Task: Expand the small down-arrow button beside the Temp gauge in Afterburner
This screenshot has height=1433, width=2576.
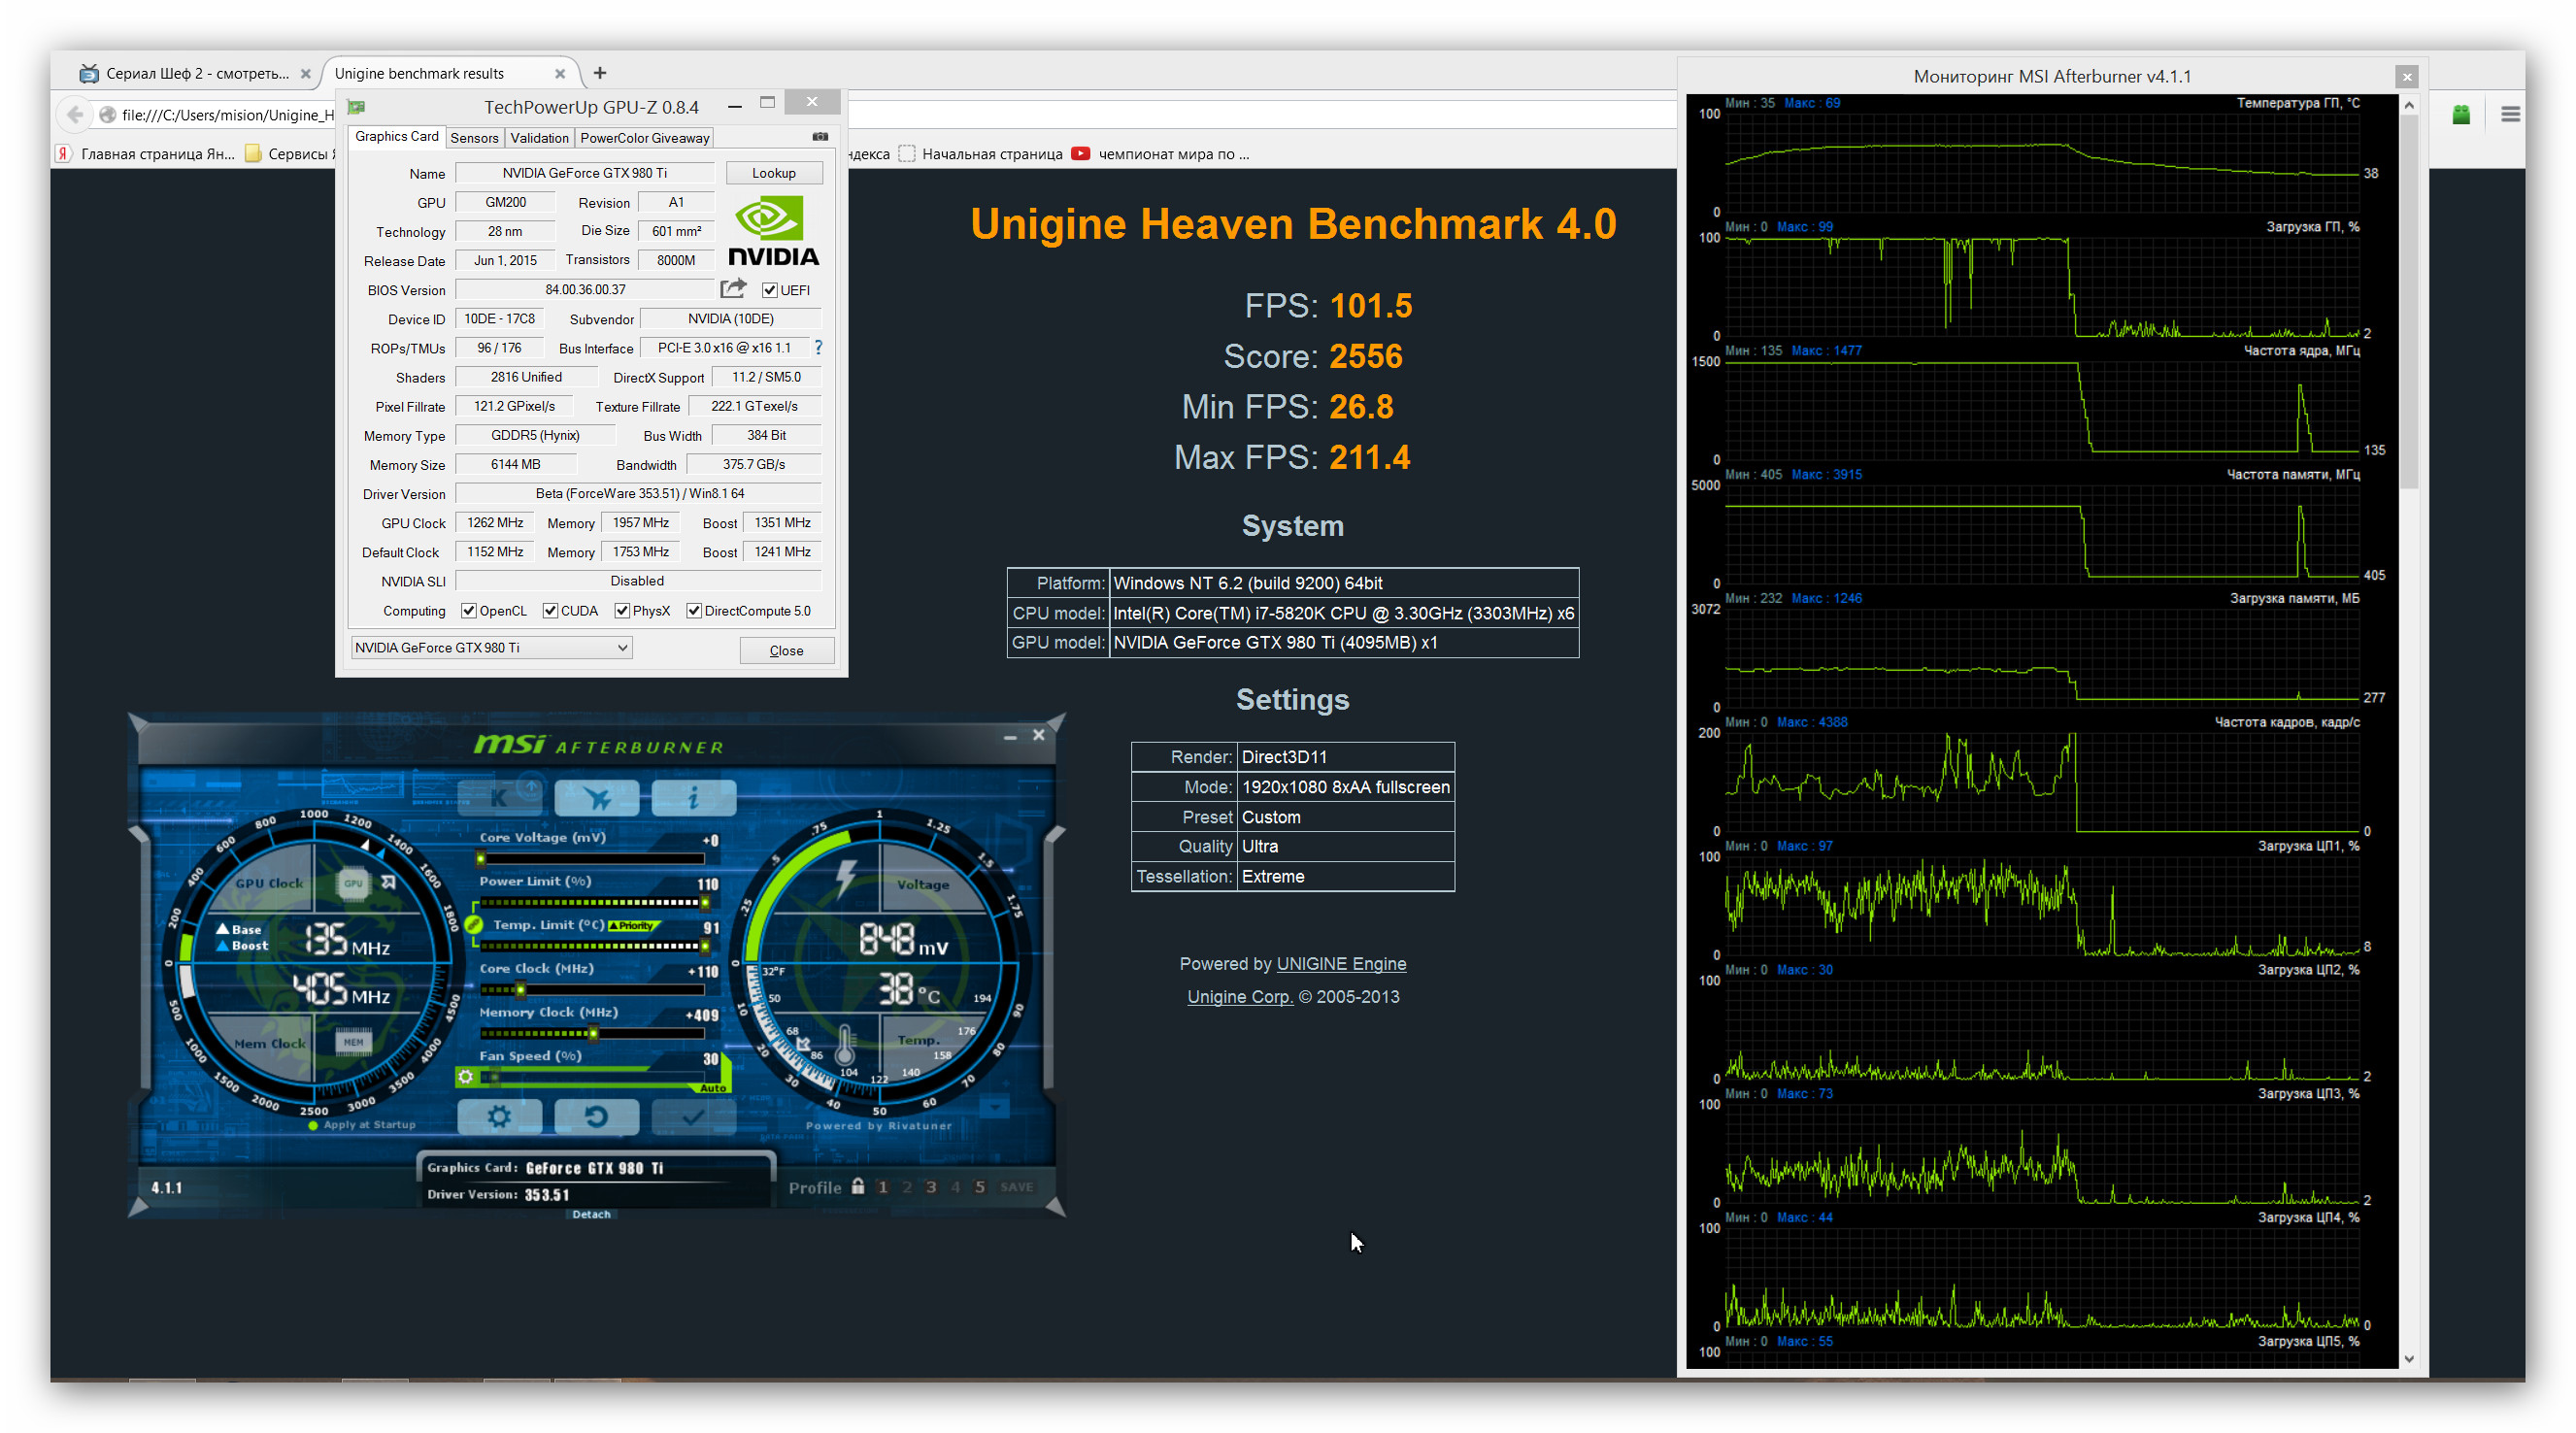Action: [x=994, y=1108]
